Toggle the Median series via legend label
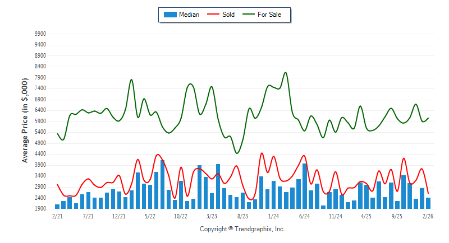Image resolution: width=449 pixels, height=243 pixels. 189,15
